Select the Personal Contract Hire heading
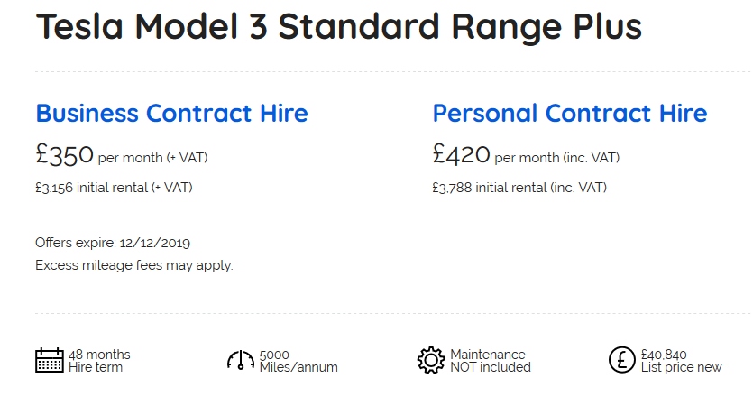The width and height of the screenshot is (753, 406). [x=569, y=114]
